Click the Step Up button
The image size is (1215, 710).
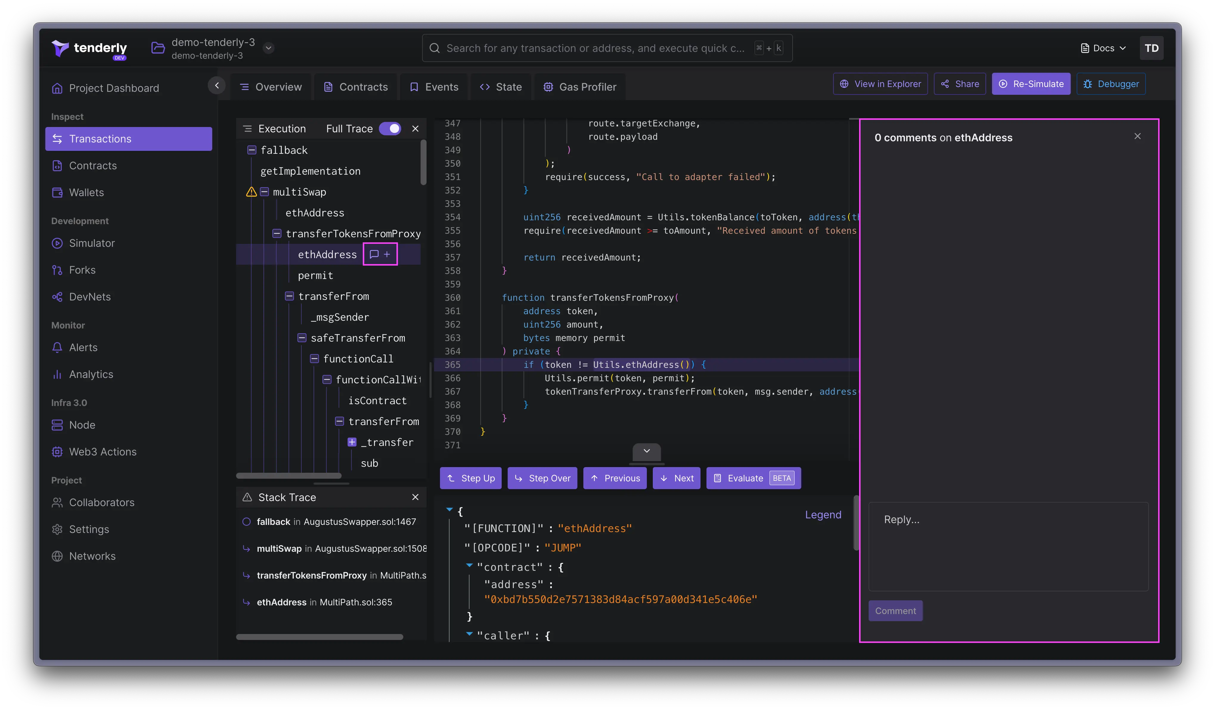471,478
